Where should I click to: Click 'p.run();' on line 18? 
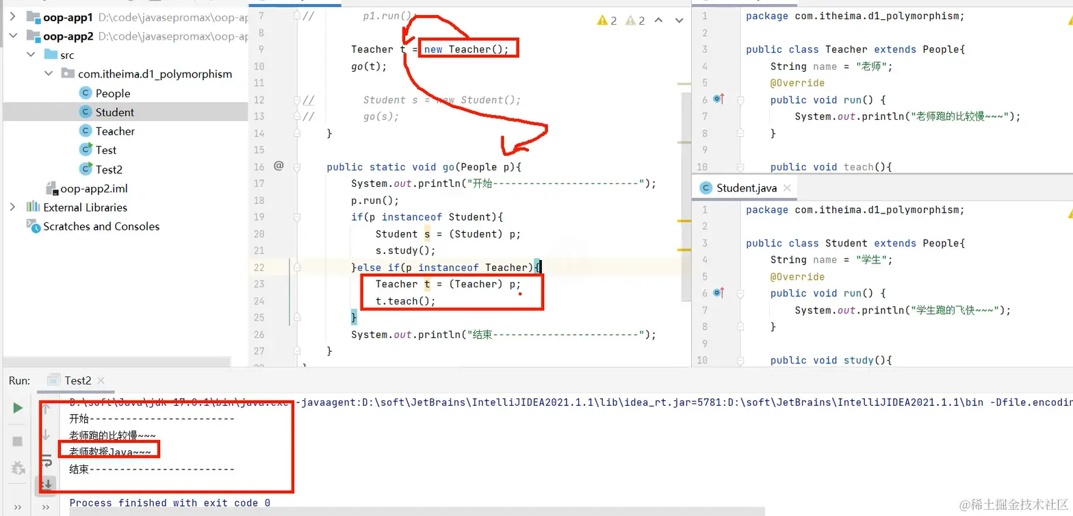tap(375, 201)
